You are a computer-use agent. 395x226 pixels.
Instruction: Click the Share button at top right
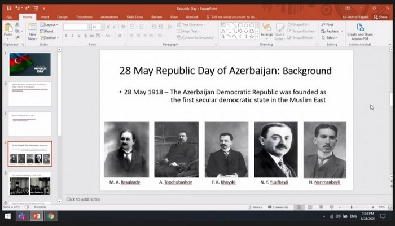pos(381,18)
